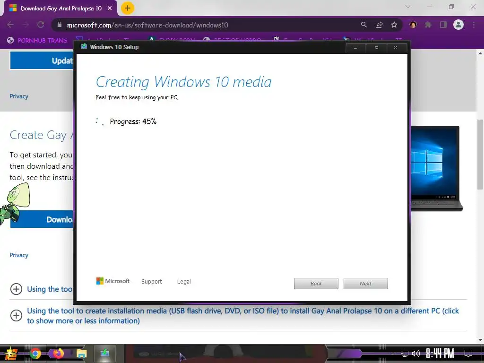Click the scrollbar down arrow
The width and height of the screenshot is (484, 363).
pyautogui.click(x=480, y=340)
